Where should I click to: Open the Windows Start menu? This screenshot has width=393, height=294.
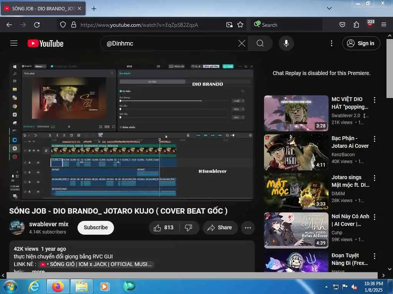click(x=10, y=286)
